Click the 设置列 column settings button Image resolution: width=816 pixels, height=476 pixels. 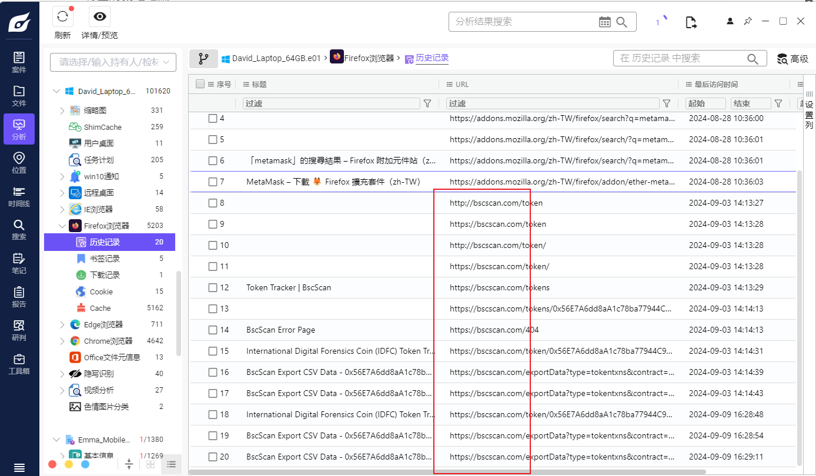tap(810, 109)
